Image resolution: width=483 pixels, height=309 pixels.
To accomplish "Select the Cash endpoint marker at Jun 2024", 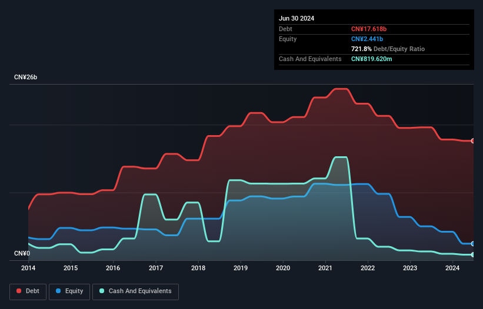I will point(473,254).
